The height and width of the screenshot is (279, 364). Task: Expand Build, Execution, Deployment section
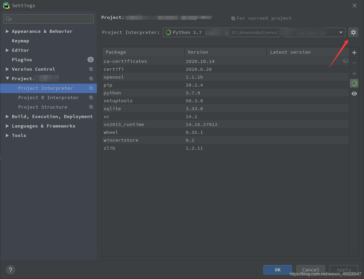pos(7,116)
